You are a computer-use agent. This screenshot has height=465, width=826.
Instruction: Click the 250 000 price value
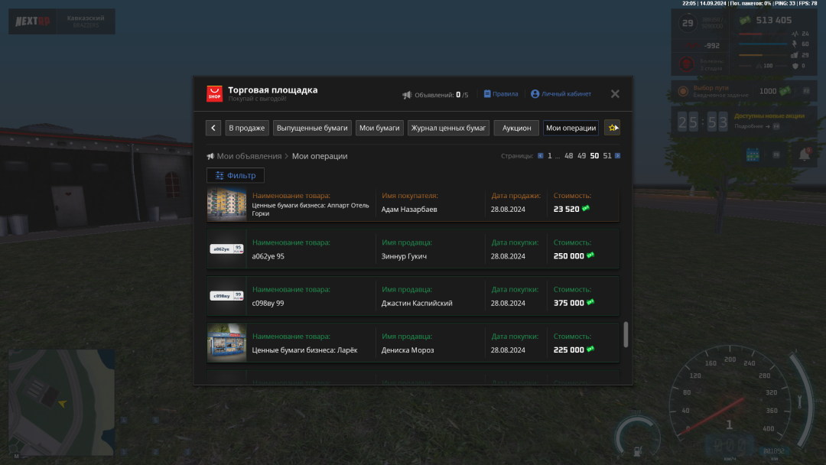[x=568, y=256]
